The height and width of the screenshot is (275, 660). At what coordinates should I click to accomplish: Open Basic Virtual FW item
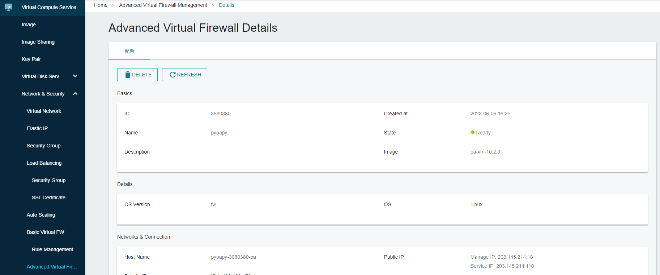(45, 232)
